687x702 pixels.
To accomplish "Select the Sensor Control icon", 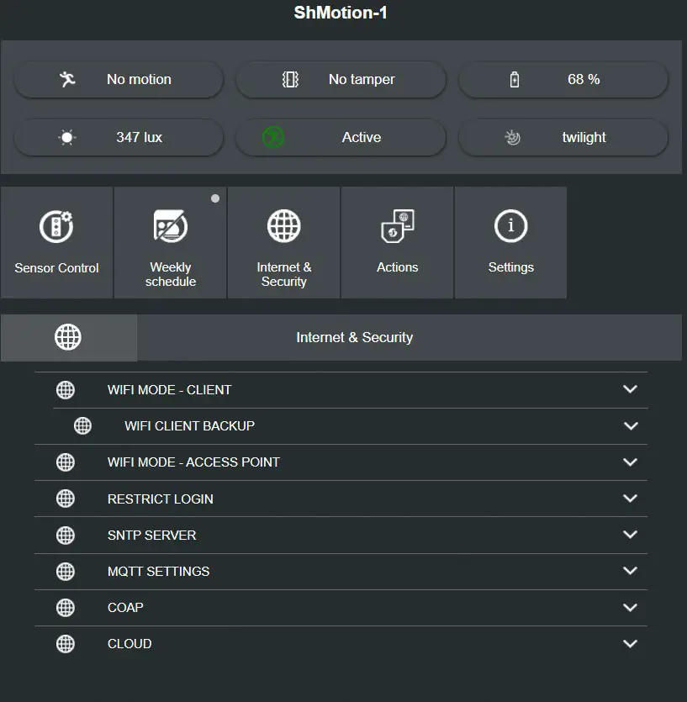I will [56, 227].
